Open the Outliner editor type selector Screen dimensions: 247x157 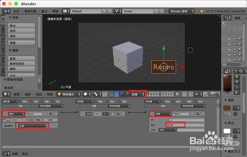coord(227,18)
